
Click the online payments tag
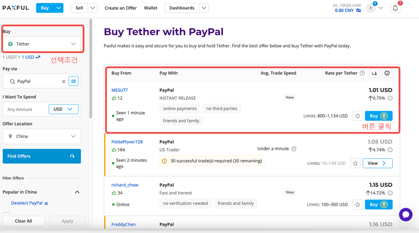(x=180, y=108)
